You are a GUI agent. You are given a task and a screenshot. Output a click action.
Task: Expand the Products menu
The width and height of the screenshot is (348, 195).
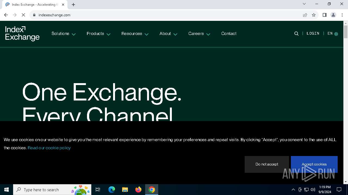tap(98, 34)
